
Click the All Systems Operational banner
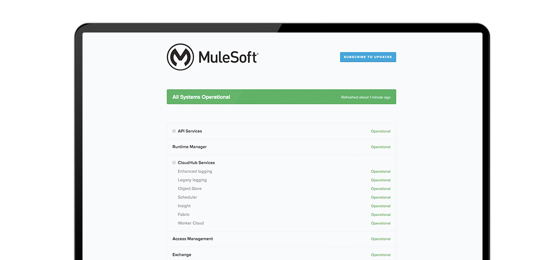pyautogui.click(x=281, y=97)
